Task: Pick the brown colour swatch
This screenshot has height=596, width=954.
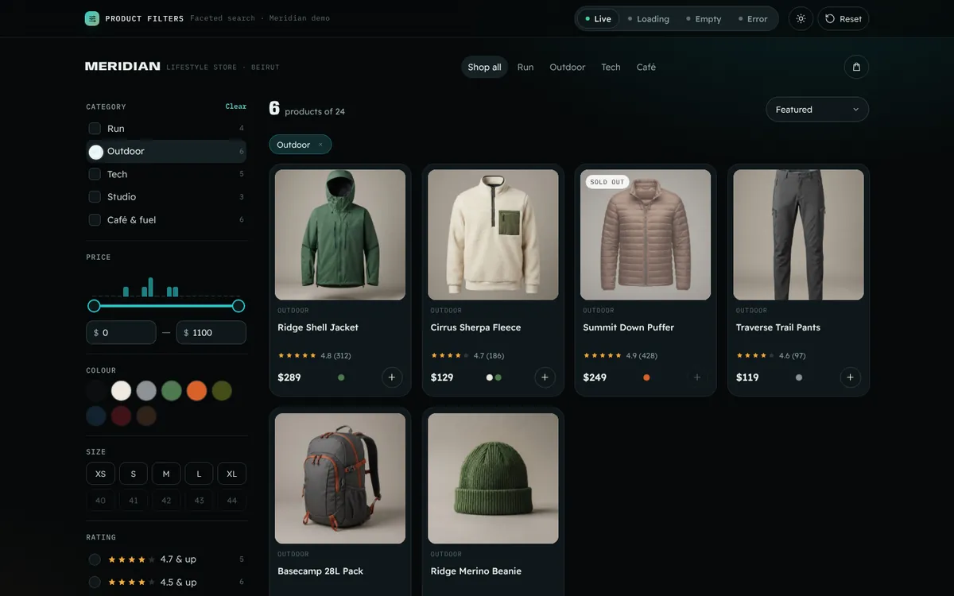Action: tap(146, 416)
